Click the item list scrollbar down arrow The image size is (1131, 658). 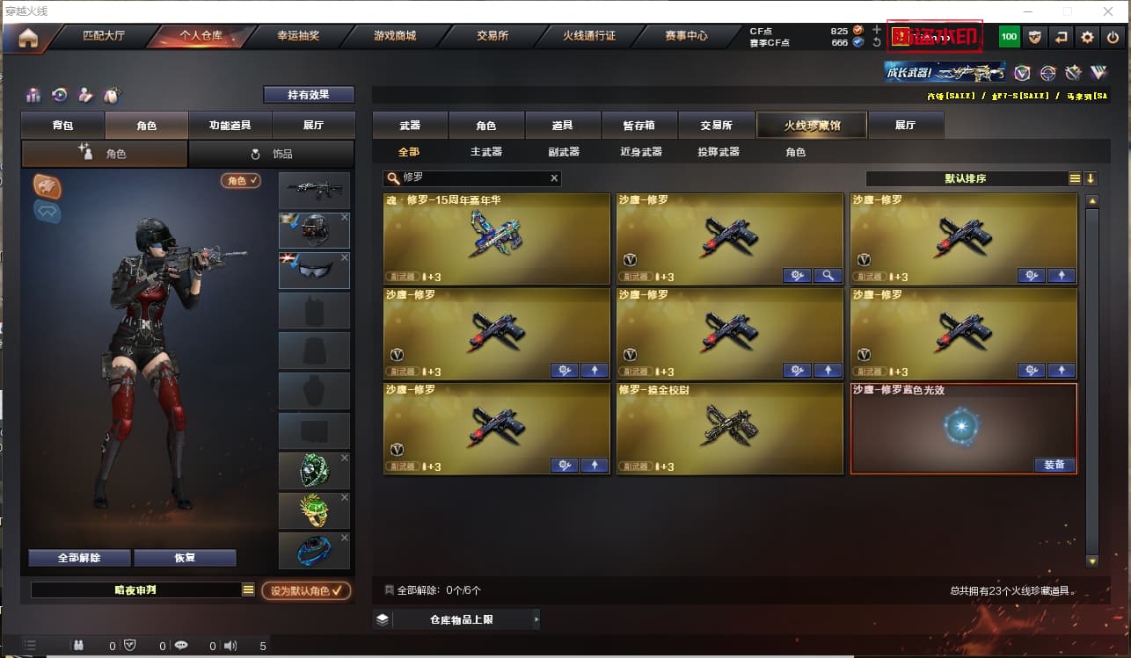coord(1092,560)
